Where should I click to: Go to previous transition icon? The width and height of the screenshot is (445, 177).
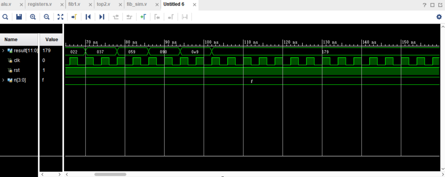(116, 17)
